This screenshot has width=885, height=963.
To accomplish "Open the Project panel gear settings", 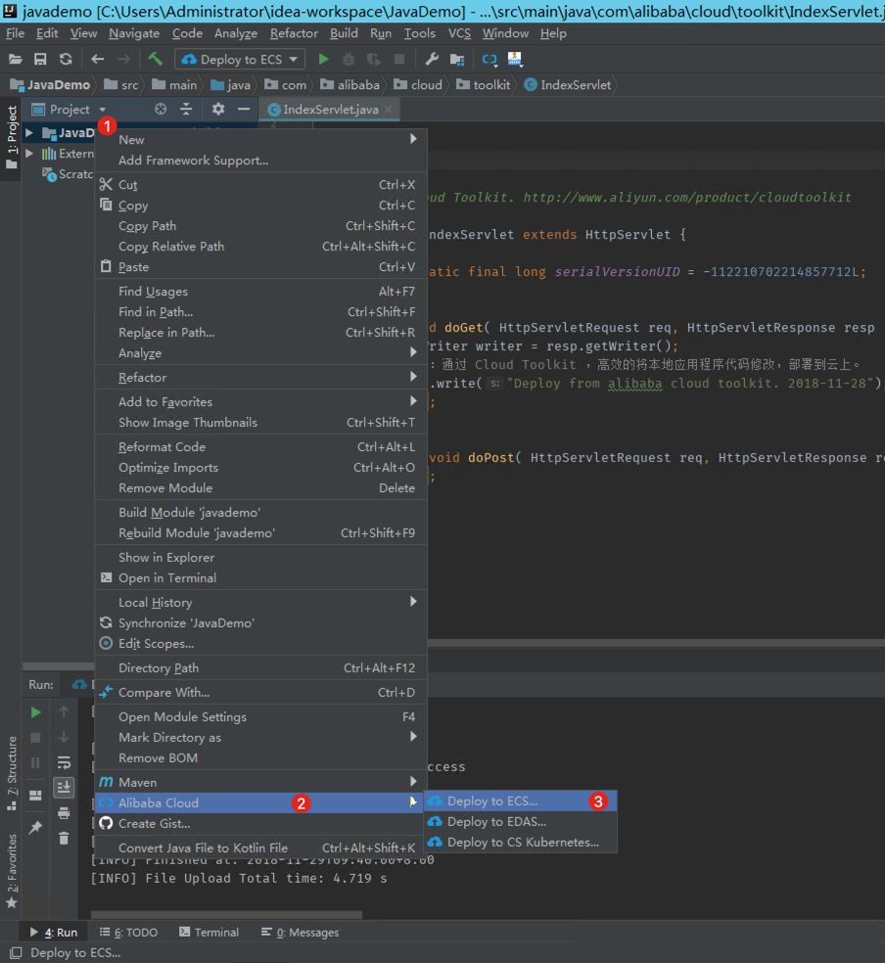I will click(x=218, y=110).
